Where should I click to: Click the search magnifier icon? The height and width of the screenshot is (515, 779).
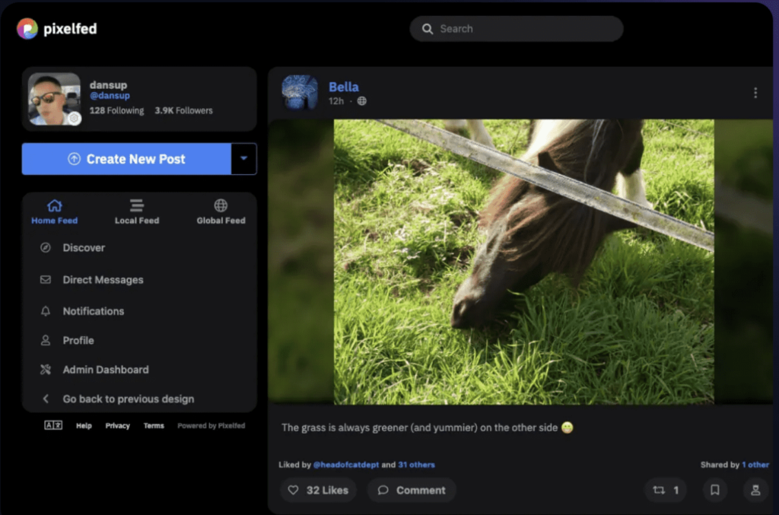(428, 29)
